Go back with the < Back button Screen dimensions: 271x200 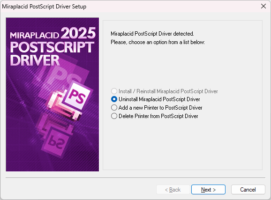(173, 190)
